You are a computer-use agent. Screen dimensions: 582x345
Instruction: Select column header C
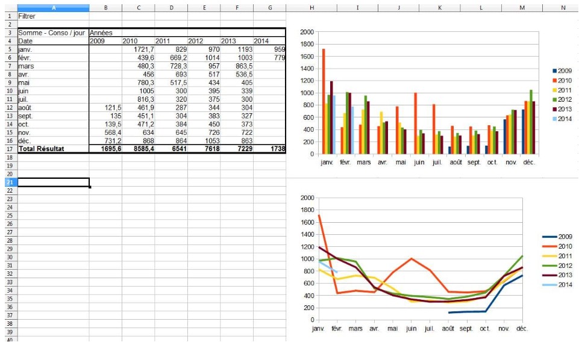pos(138,8)
